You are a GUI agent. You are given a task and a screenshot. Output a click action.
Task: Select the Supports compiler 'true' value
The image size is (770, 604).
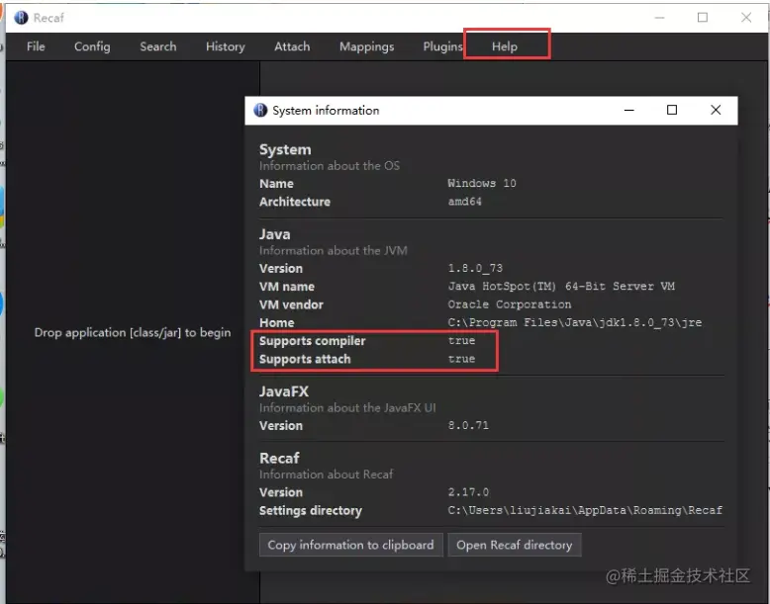pyautogui.click(x=461, y=340)
